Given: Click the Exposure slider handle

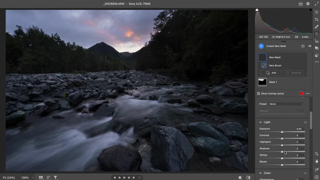Looking at the screenshot, I should [x=282, y=132].
